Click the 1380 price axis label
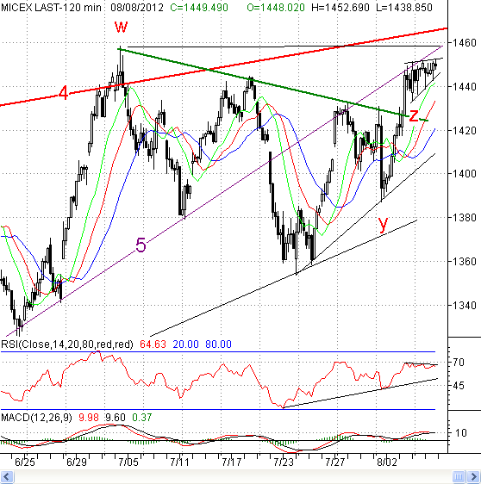481x484 pixels. coord(465,218)
